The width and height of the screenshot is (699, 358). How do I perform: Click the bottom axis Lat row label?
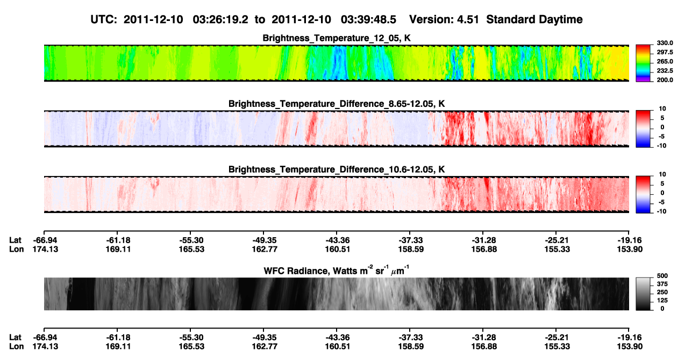click(16, 337)
